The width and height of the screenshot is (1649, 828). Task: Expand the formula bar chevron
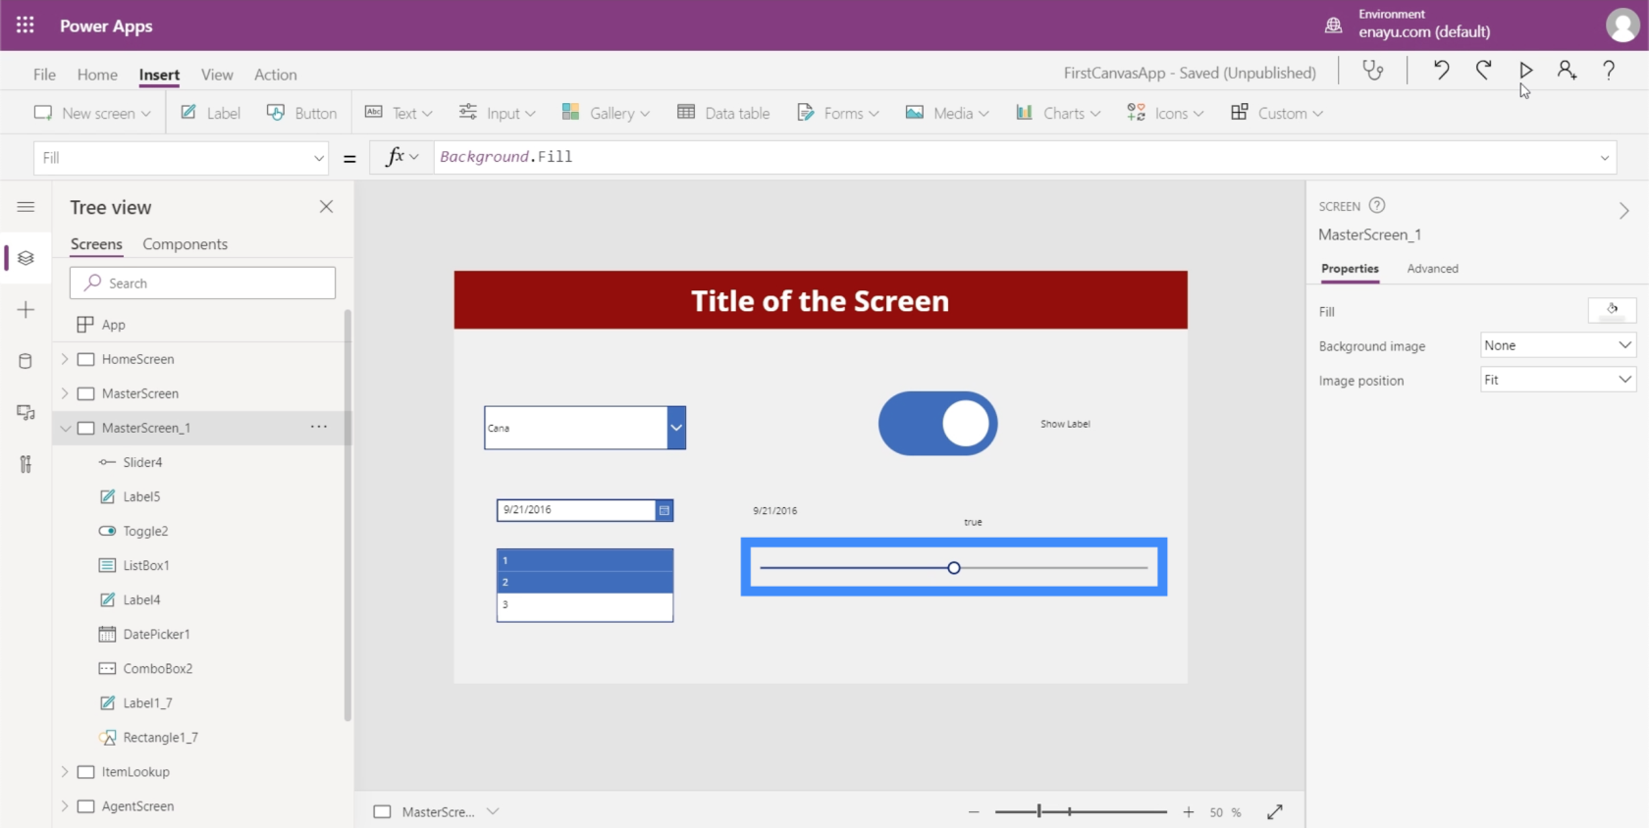pyautogui.click(x=1605, y=158)
